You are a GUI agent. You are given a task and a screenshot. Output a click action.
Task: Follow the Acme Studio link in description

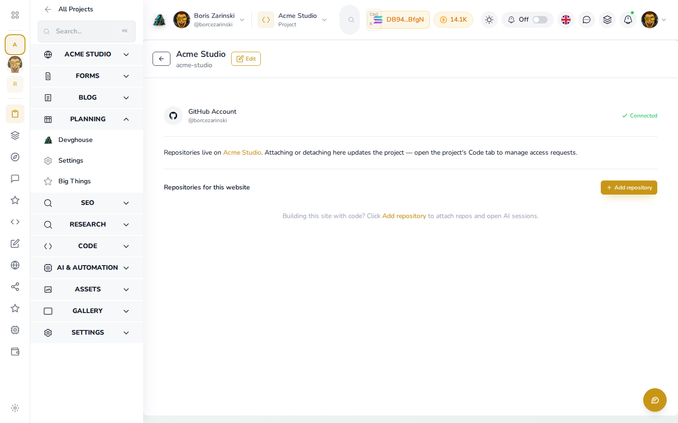tap(242, 153)
